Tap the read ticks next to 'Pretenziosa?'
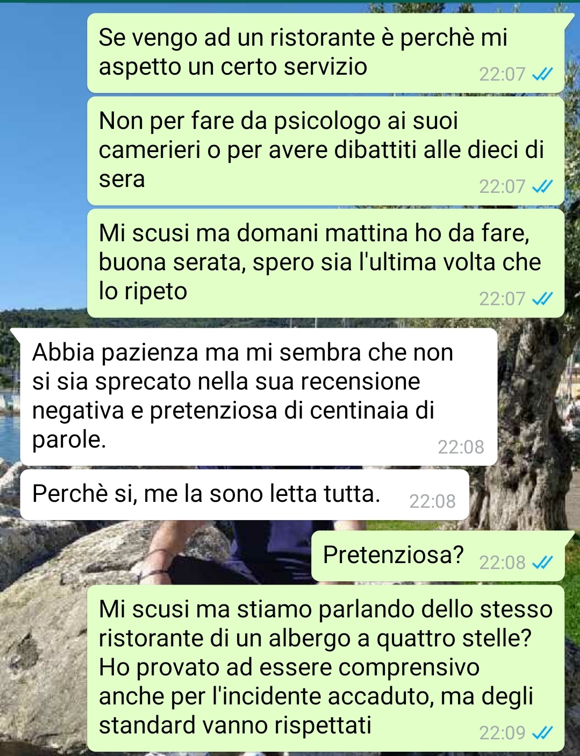Screen dimensions: 580x756 542,563
